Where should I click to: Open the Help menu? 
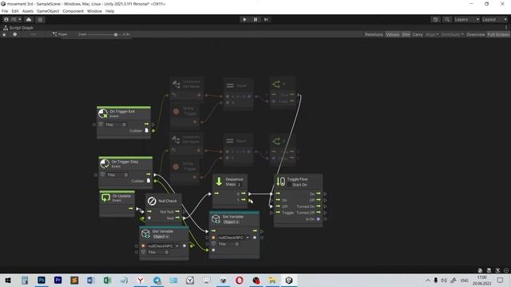110,11
